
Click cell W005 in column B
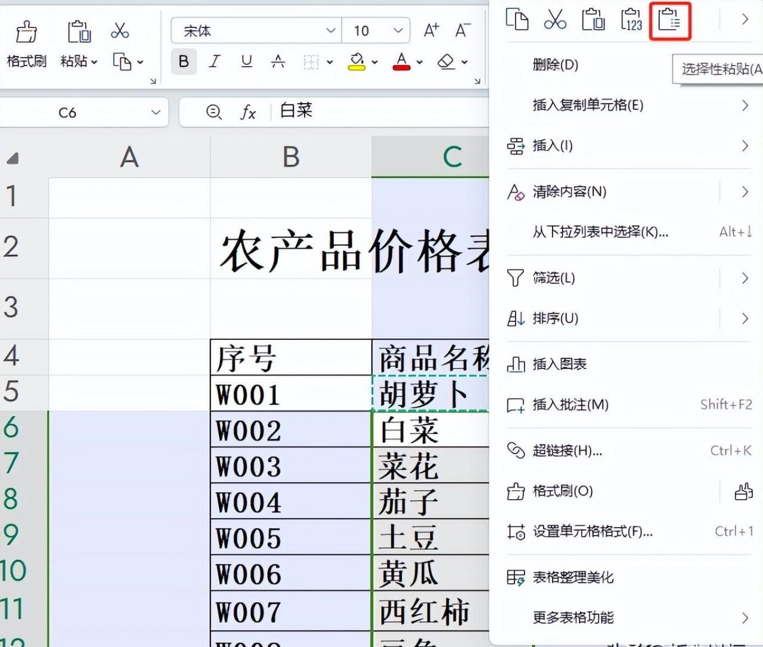pyautogui.click(x=291, y=537)
